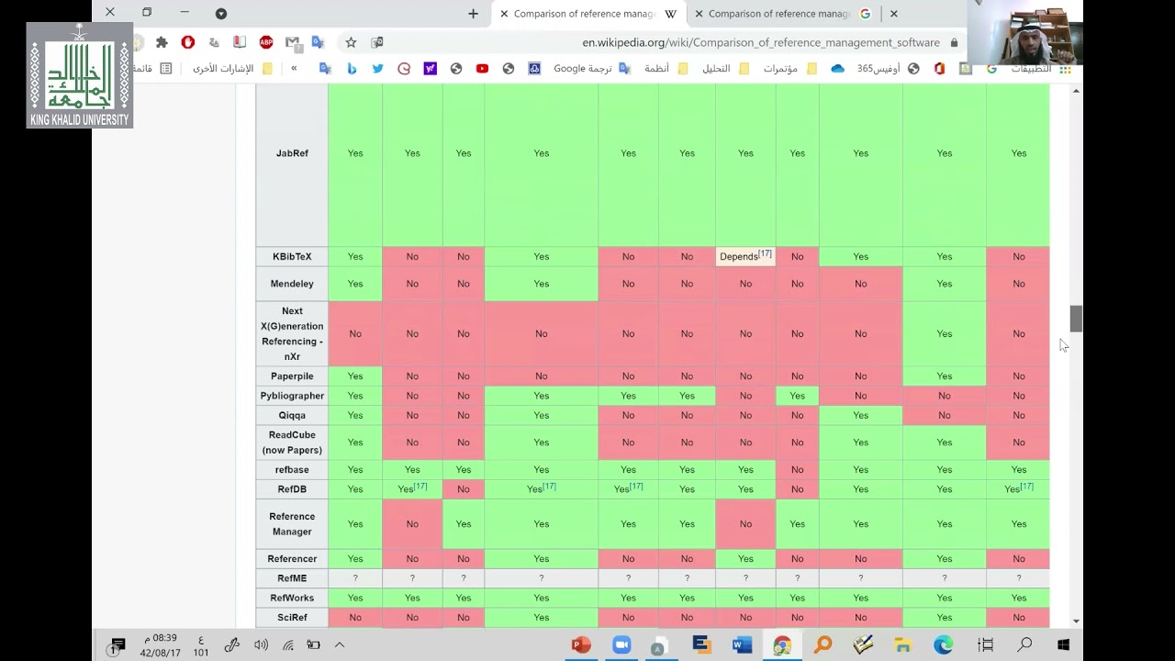Open the Yahoo bookmark
This screenshot has width=1175, height=661.
430,69
